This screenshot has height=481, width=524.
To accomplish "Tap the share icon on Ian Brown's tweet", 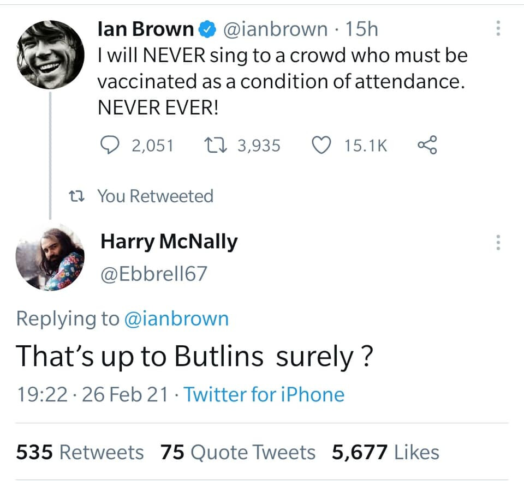I will 427,145.
